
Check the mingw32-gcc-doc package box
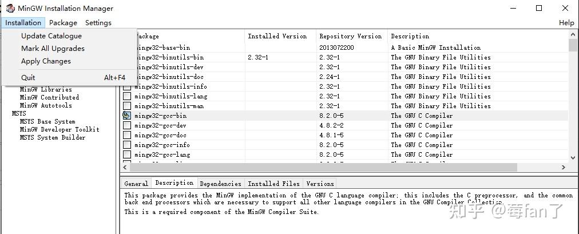pos(126,135)
